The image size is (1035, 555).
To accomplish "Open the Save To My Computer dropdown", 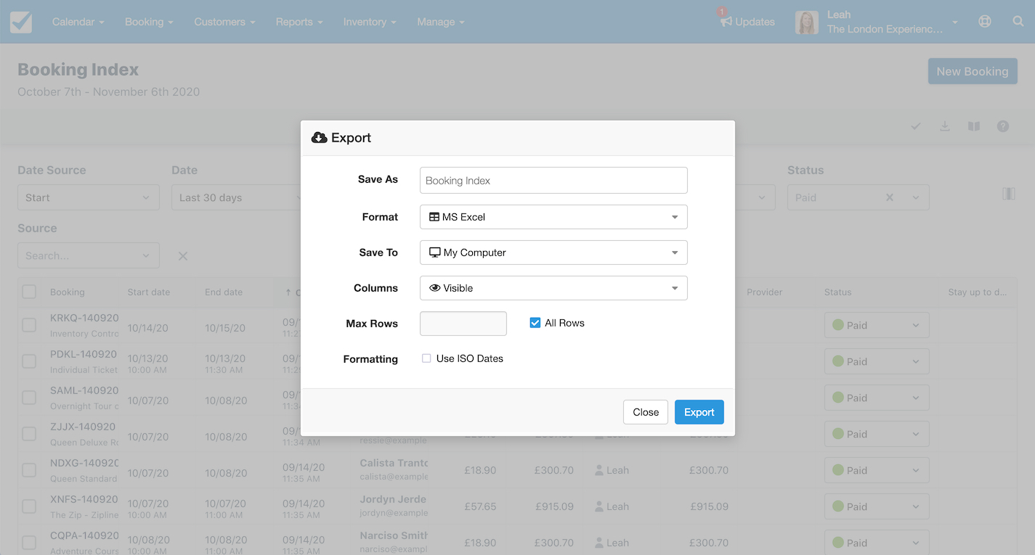I will point(553,252).
